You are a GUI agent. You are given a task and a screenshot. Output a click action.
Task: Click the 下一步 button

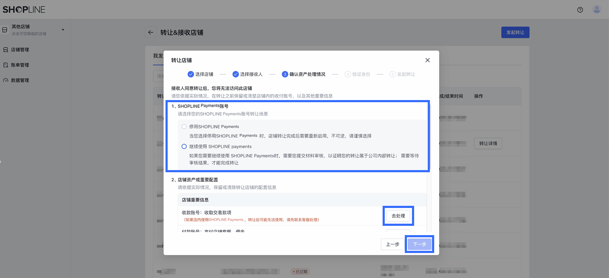(x=419, y=244)
